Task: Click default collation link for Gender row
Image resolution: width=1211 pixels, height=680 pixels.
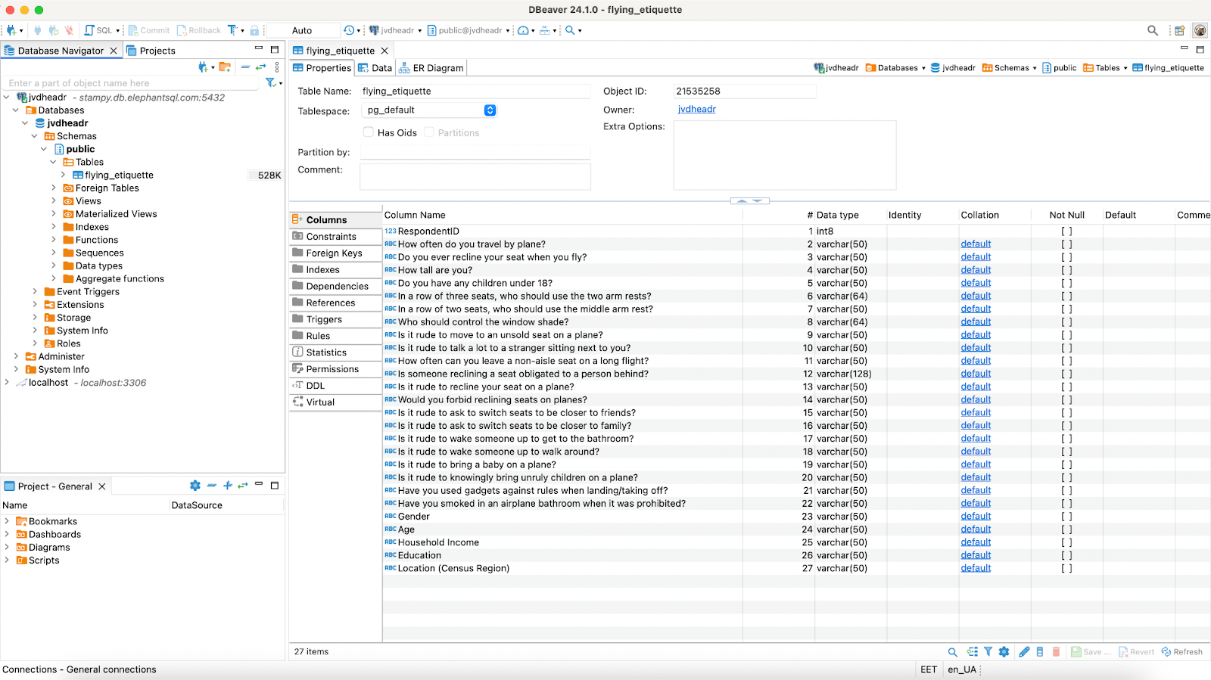Action: [x=976, y=517]
